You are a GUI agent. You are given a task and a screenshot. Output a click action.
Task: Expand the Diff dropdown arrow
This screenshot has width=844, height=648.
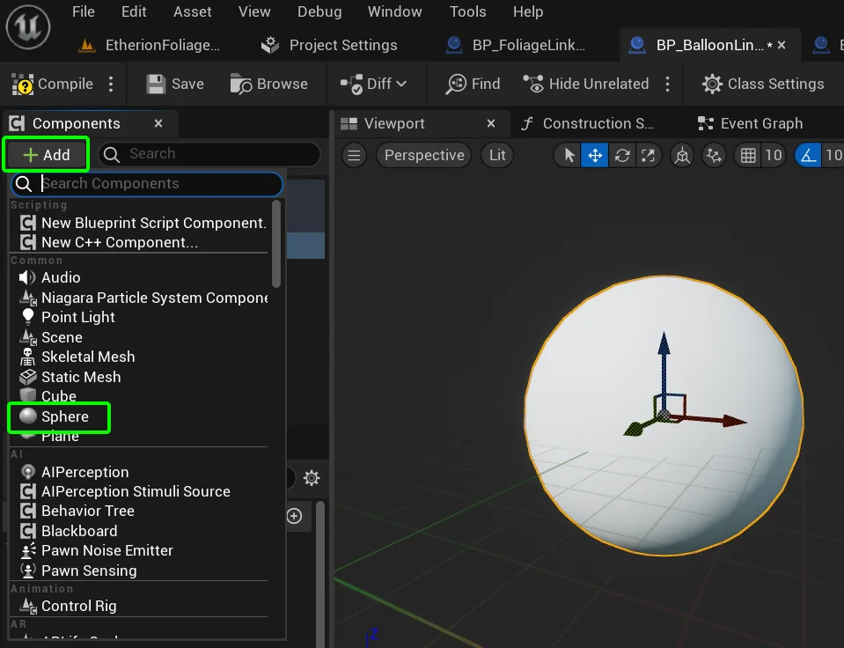pyautogui.click(x=401, y=85)
